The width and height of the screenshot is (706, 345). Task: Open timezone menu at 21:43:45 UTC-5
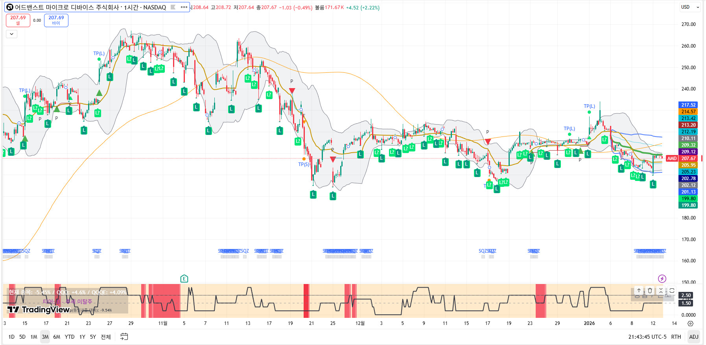pos(647,337)
